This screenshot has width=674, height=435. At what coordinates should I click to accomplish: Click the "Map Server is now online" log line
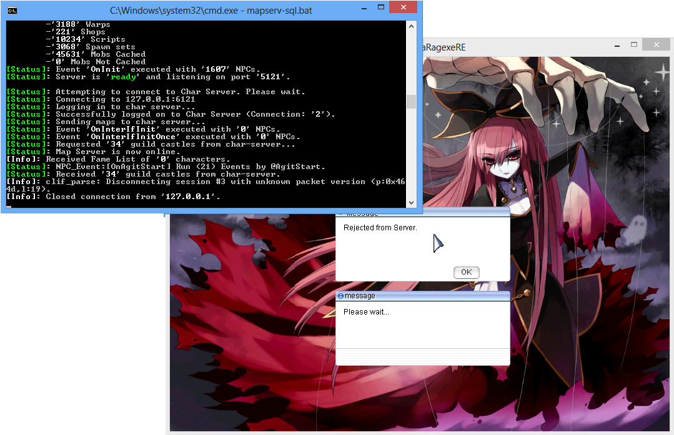(117, 152)
